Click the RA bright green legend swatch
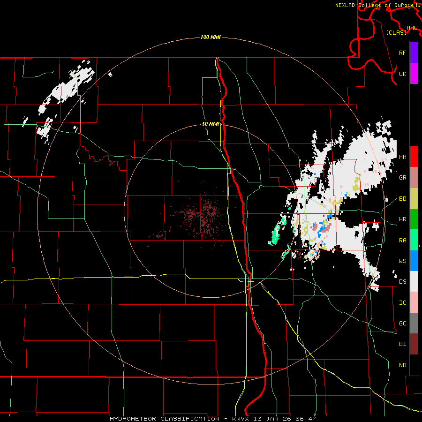Screen dimensions: 422x422 tap(414, 240)
